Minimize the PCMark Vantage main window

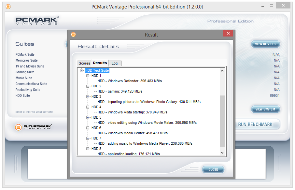[263, 6]
